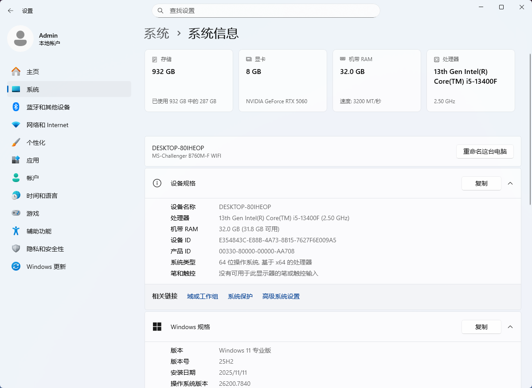Open 网络和 Internet Wi-Fi icon

pyautogui.click(x=16, y=125)
